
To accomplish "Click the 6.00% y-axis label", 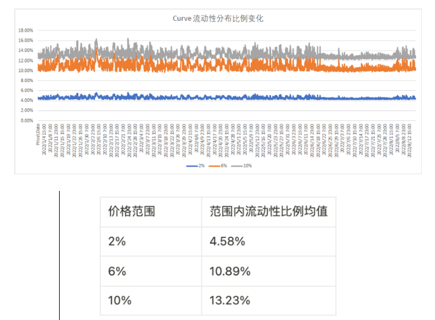I will tap(27, 91).
